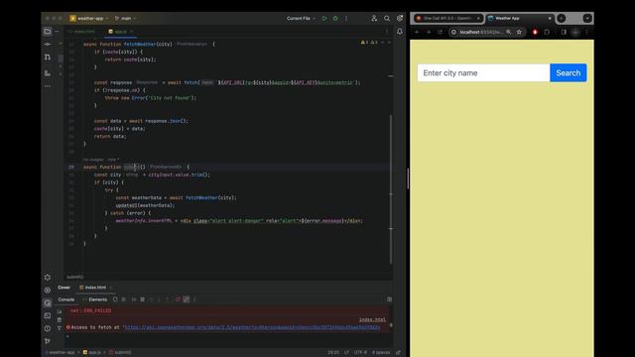Image resolution: width=635 pixels, height=357 pixels.
Task: Select the app.js editor tab
Action: [x=120, y=31]
